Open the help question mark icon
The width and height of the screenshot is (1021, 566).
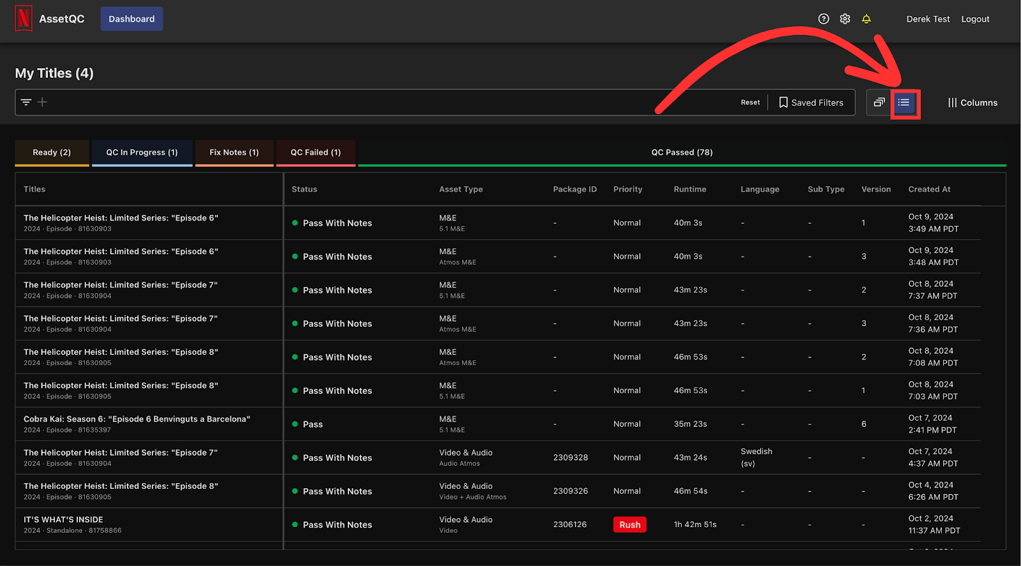click(x=824, y=19)
